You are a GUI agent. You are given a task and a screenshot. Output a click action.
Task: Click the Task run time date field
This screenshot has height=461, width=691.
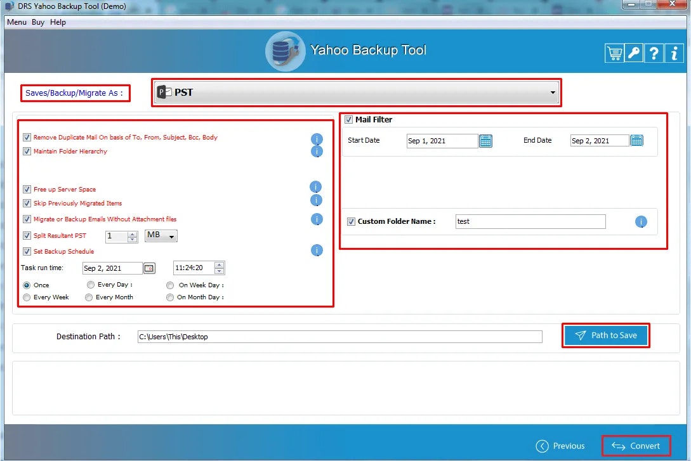pos(112,268)
